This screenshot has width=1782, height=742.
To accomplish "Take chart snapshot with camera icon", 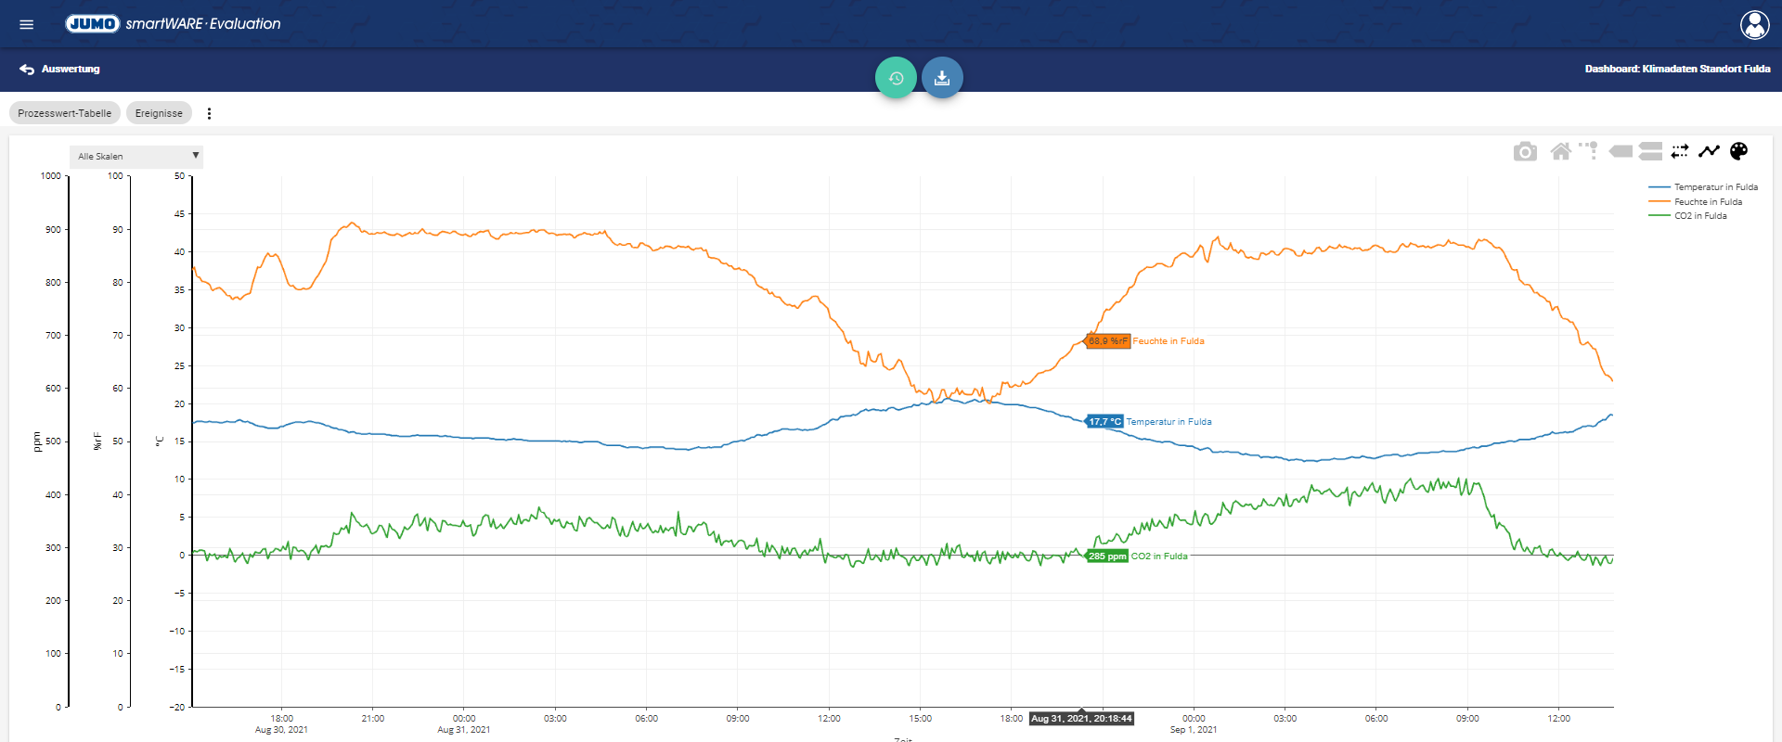I will (1525, 151).
